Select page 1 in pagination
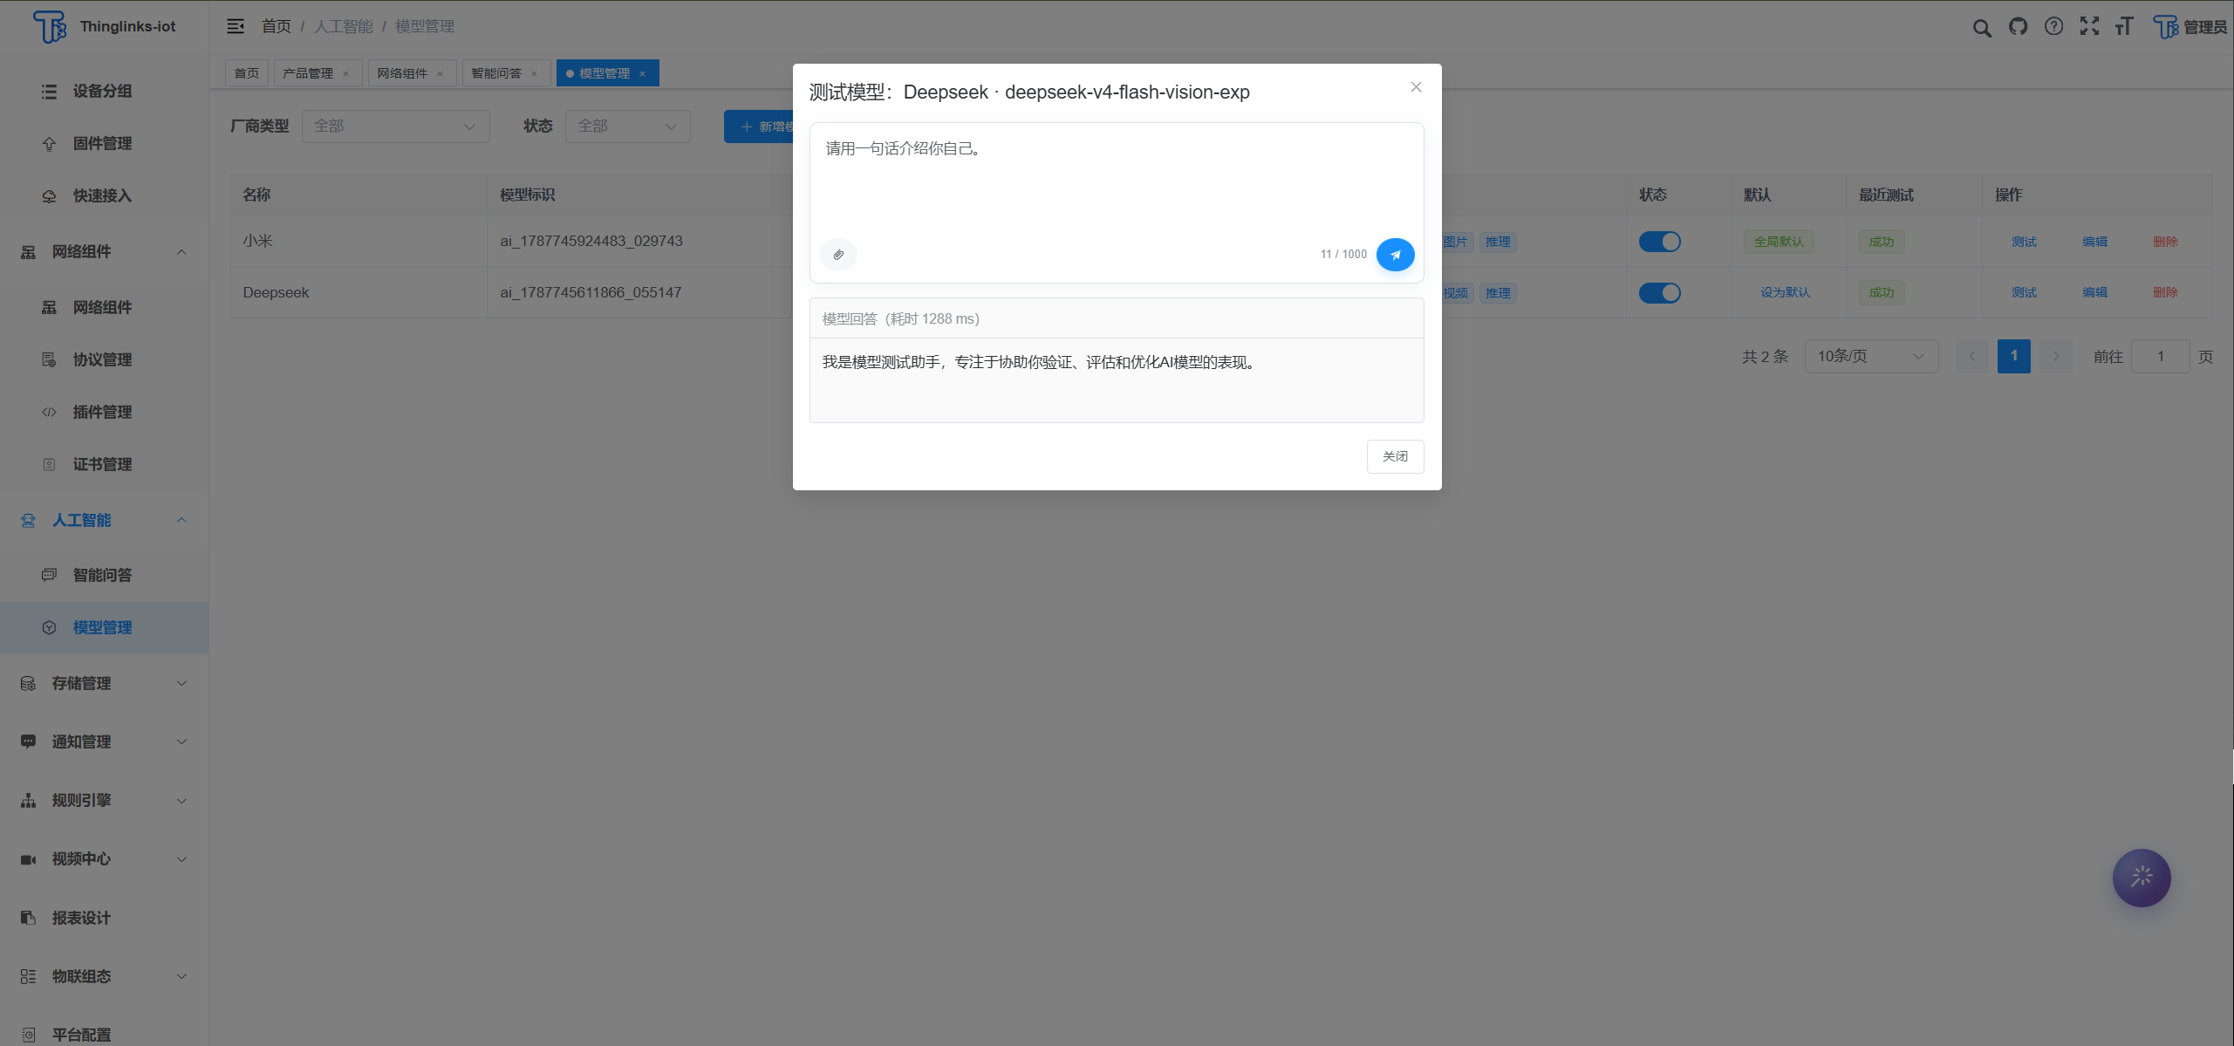This screenshot has height=1046, width=2234. (2013, 356)
